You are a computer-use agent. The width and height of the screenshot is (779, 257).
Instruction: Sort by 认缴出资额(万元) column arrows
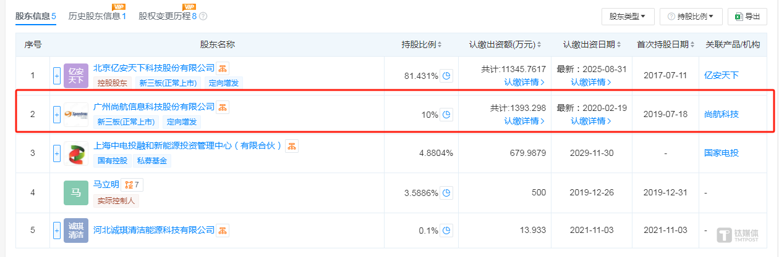tap(539, 45)
